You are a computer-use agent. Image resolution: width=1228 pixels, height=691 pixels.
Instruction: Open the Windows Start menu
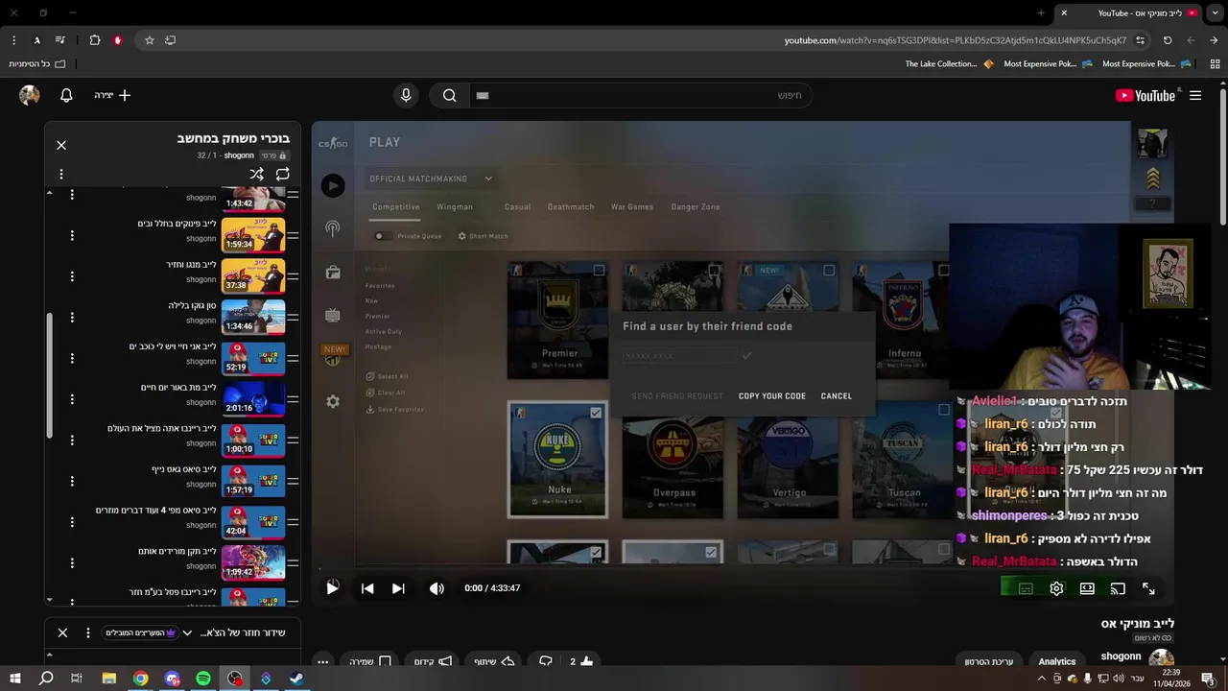(14, 679)
